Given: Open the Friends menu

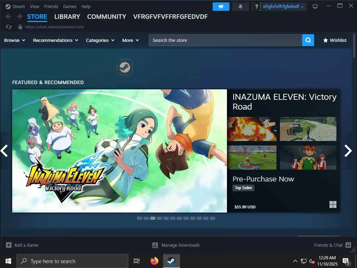Looking at the screenshot, I should 51,7.
